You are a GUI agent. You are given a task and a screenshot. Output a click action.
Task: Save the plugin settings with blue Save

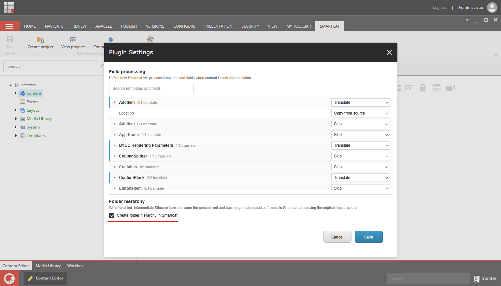369,237
